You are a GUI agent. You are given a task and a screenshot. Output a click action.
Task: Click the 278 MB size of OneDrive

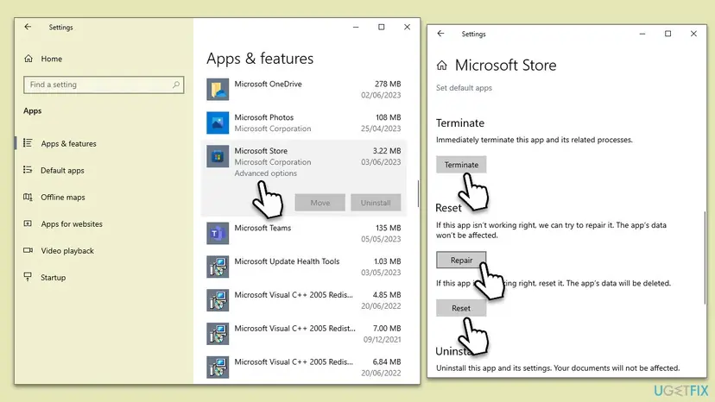tap(388, 84)
